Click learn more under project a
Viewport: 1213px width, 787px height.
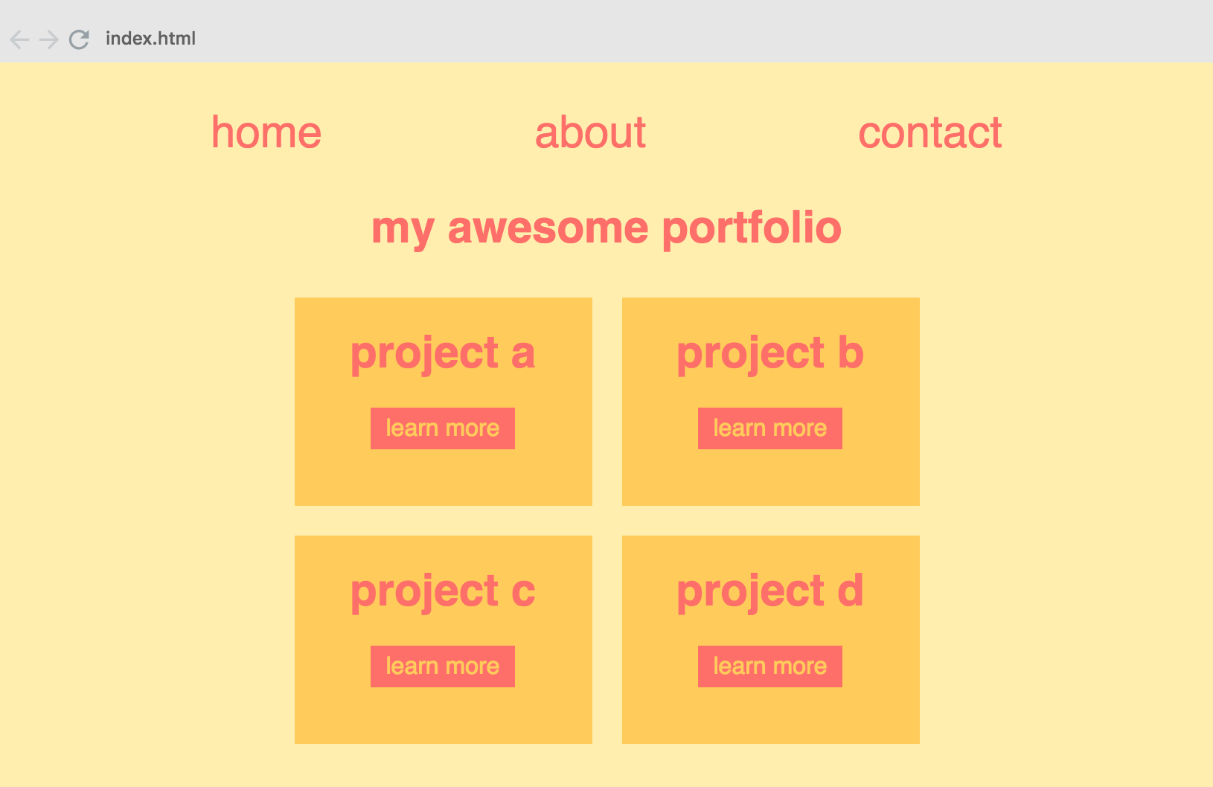click(x=442, y=428)
